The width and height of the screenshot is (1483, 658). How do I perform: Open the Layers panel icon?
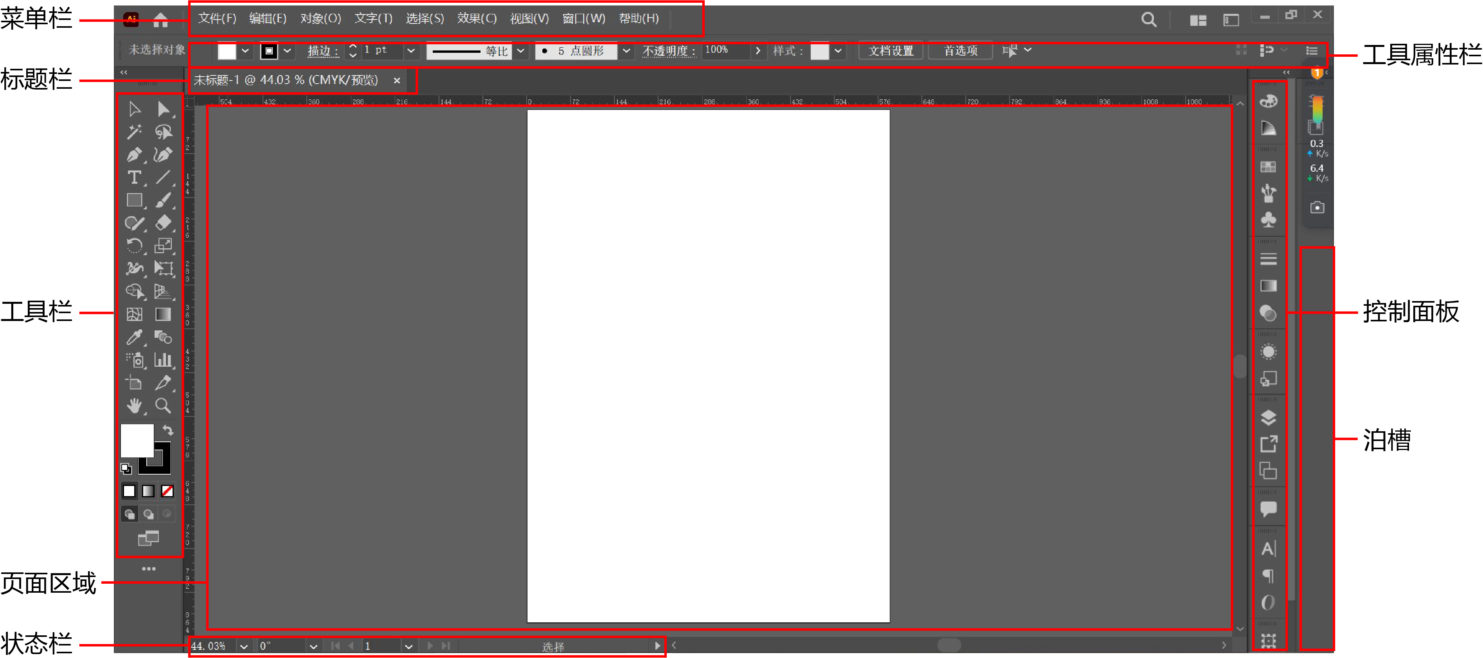pyautogui.click(x=1268, y=418)
